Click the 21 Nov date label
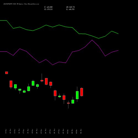 pos(41,131)
